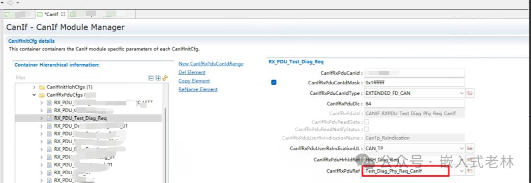This screenshot has width=531, height=183.
Task: Click the tree filter text field
Action: (x=81, y=78)
